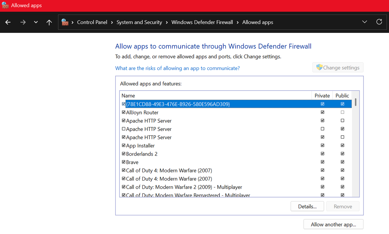Navigate to Control Panel breadcrumb
Screen dimensions: 389x234
click(x=92, y=22)
